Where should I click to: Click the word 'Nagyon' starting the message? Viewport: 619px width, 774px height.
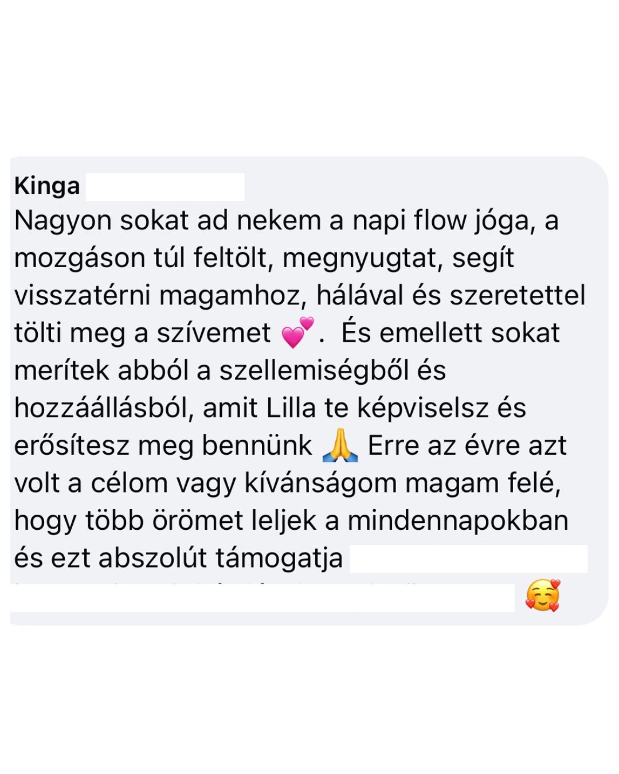[63, 221]
